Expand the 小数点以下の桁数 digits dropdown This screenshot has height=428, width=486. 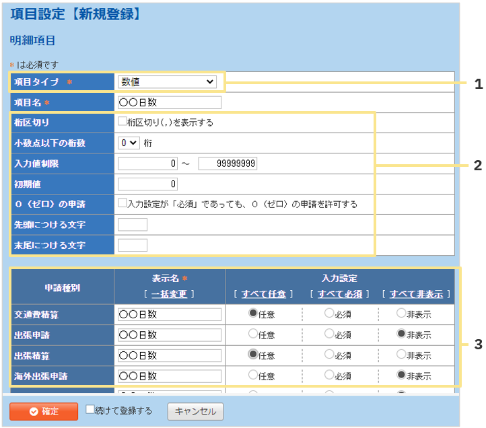(x=128, y=143)
